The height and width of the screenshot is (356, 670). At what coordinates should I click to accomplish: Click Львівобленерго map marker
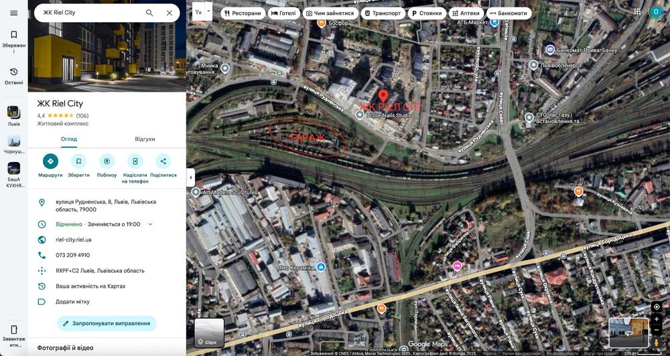533,66
